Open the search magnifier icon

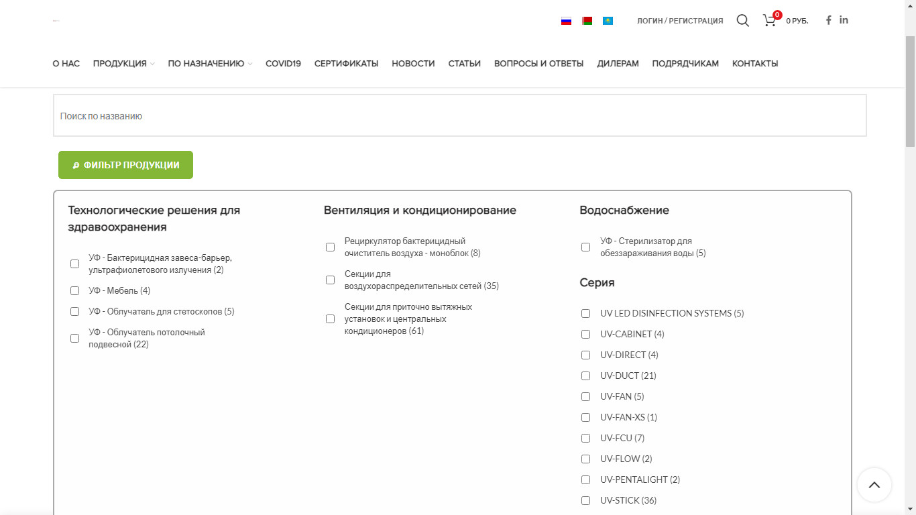tap(742, 21)
